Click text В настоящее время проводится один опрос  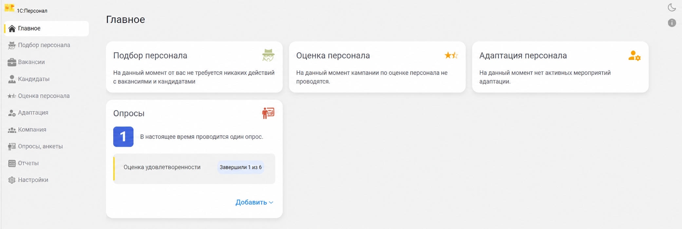pos(201,137)
